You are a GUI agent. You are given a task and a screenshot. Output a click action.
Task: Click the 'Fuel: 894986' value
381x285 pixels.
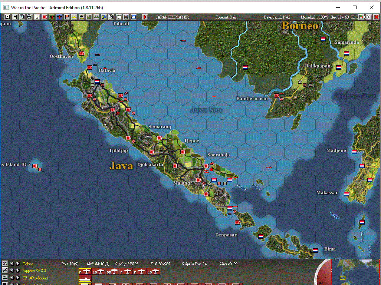160,264
